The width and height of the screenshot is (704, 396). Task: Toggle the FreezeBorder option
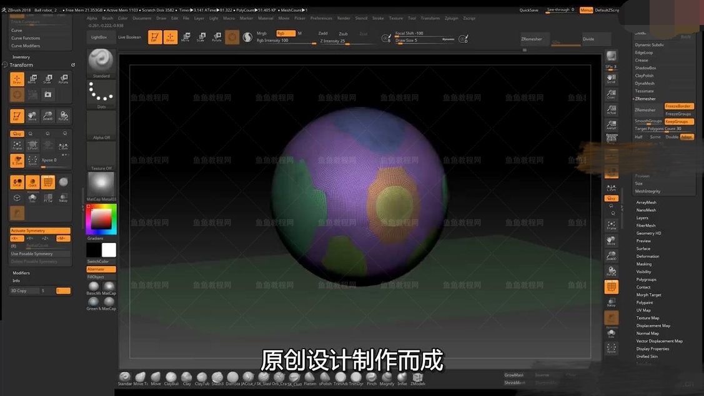tap(679, 106)
